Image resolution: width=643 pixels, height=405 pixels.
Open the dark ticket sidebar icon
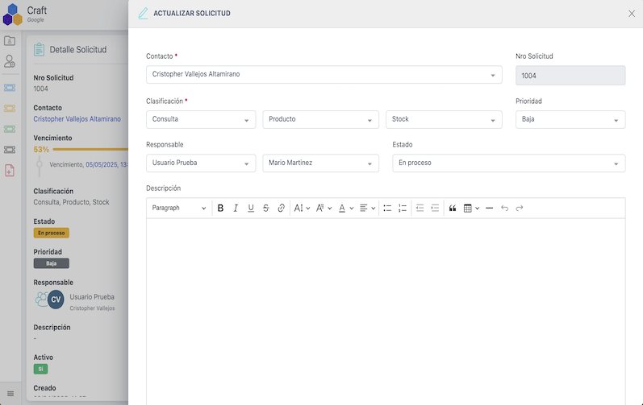10,150
